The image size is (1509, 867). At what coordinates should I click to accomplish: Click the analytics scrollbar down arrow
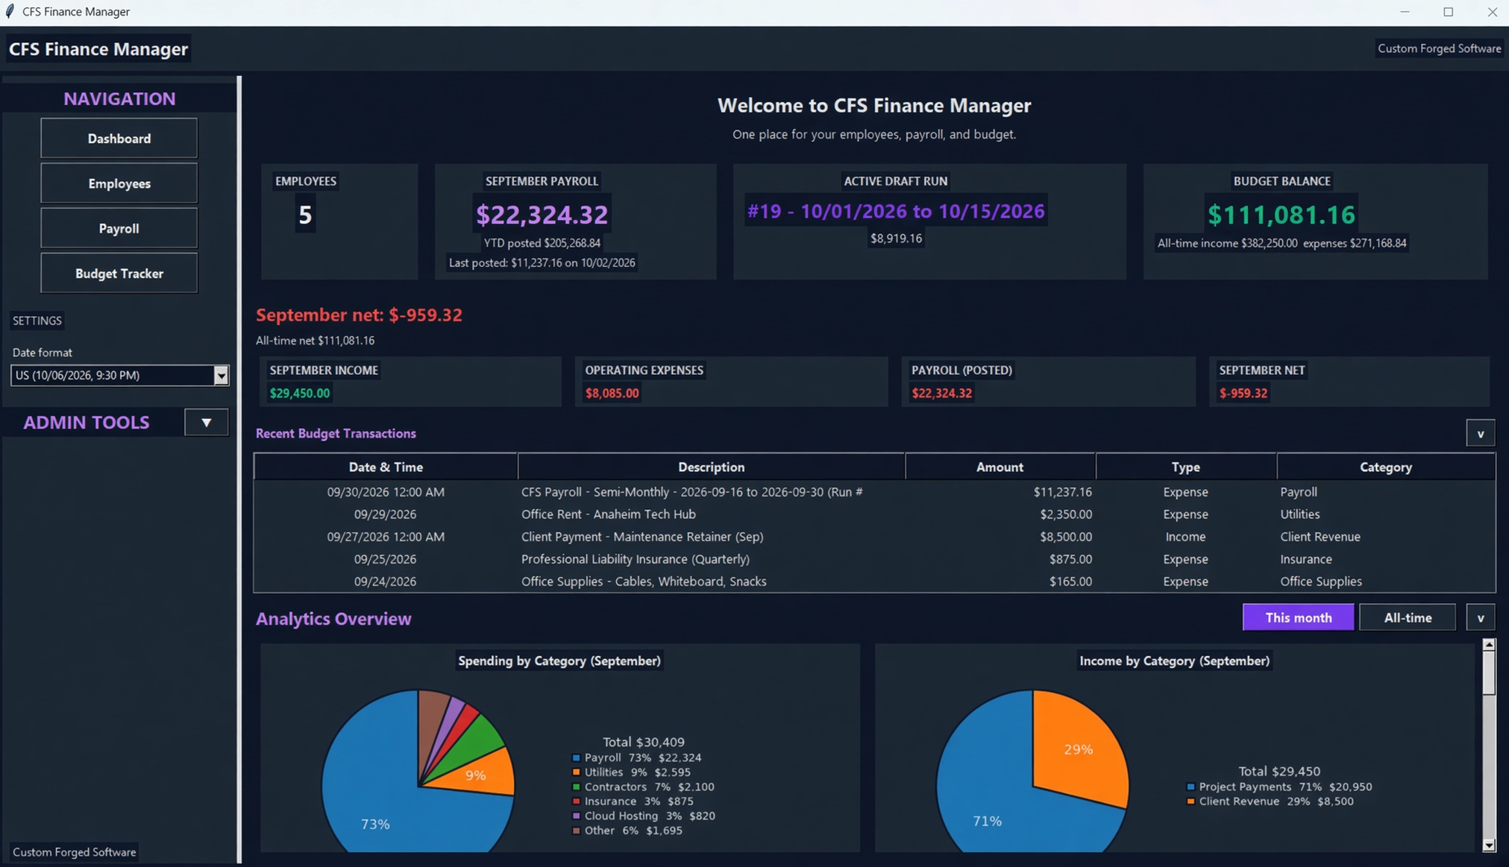coord(1489,845)
